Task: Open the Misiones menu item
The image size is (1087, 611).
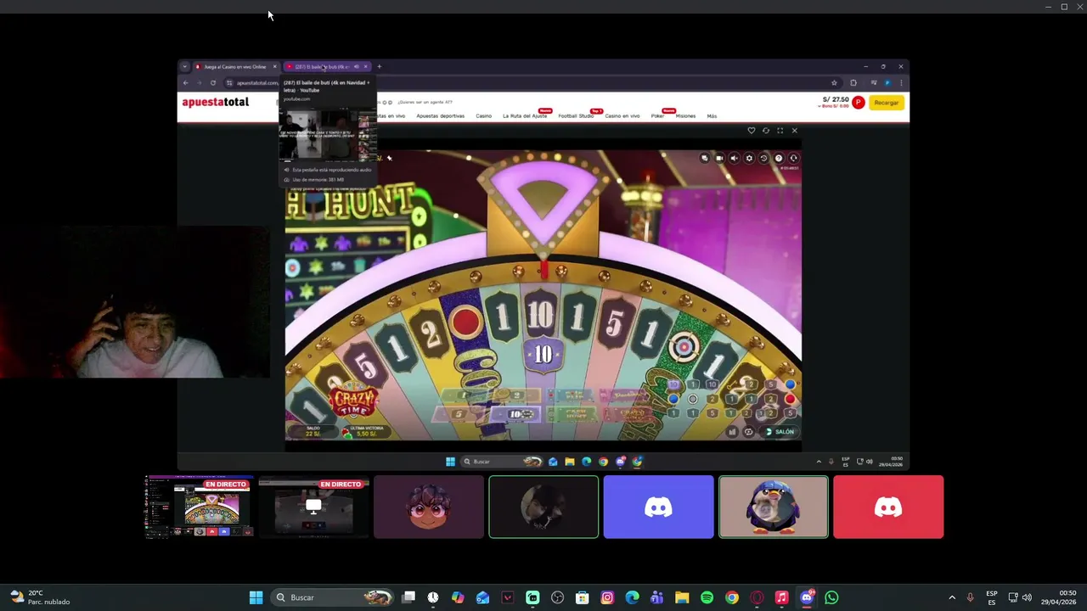Action: (685, 116)
